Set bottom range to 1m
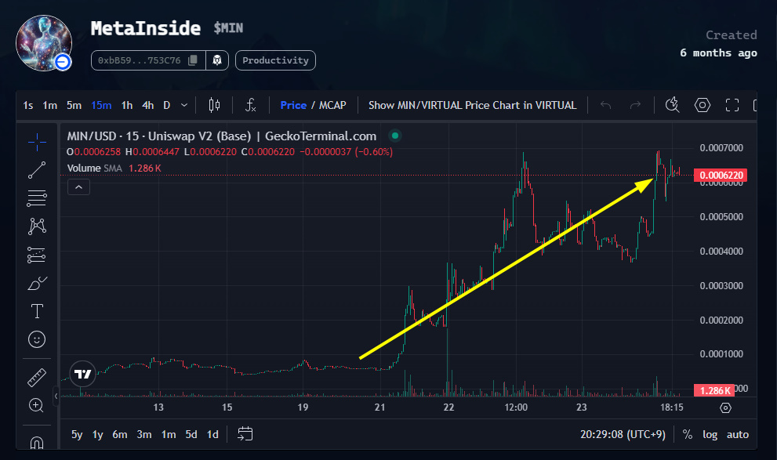 tap(169, 434)
